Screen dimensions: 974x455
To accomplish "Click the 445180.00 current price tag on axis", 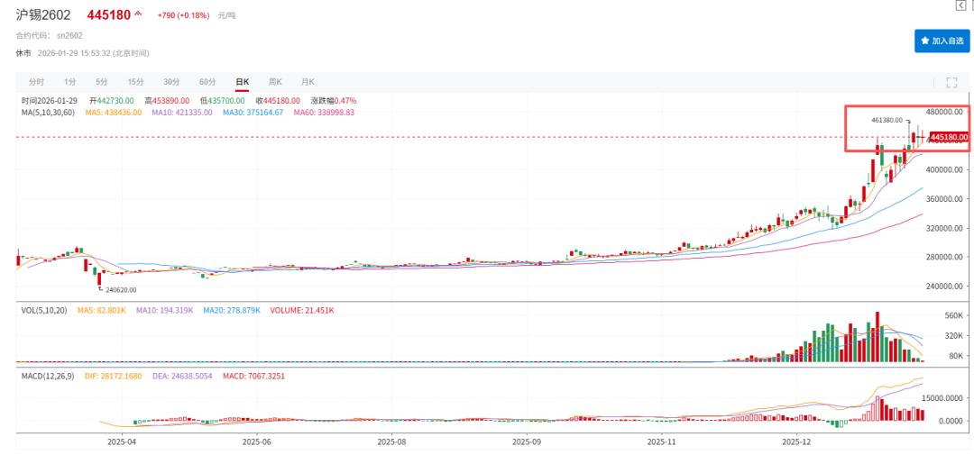I will pos(949,137).
